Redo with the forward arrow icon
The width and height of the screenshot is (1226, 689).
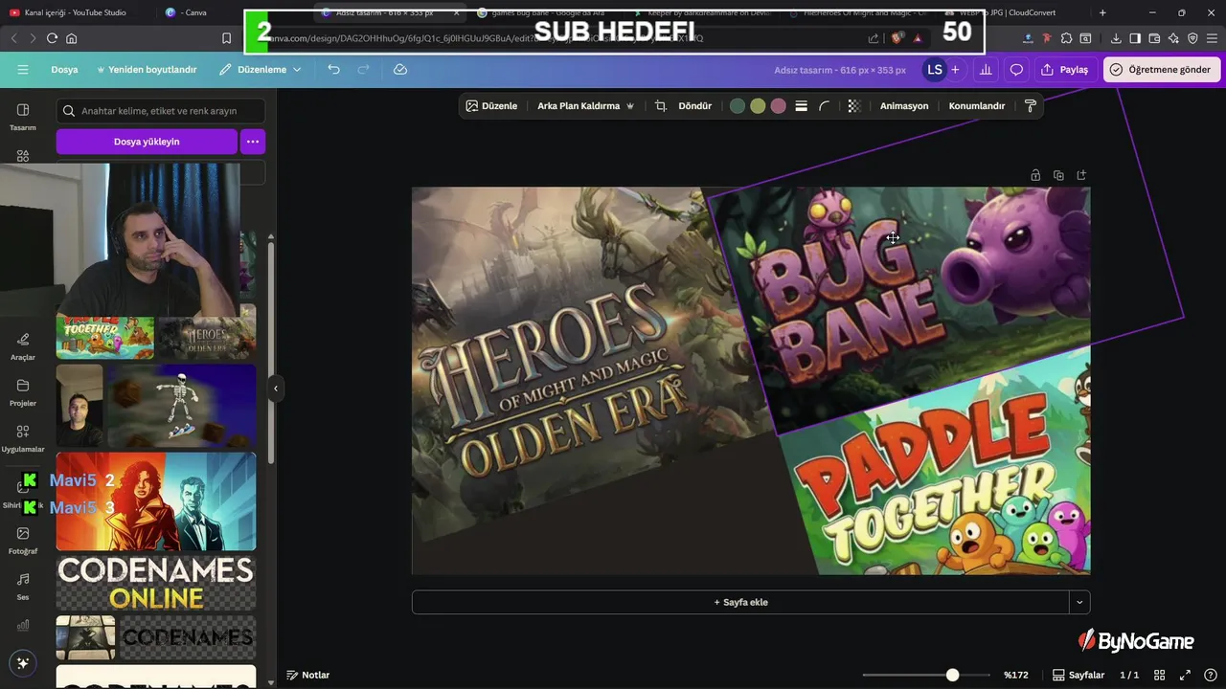coord(363,70)
